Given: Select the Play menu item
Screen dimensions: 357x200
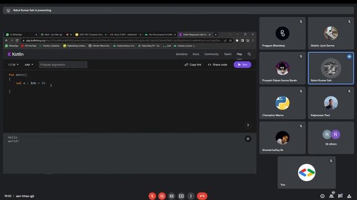Looking at the screenshot, I should click(239, 54).
